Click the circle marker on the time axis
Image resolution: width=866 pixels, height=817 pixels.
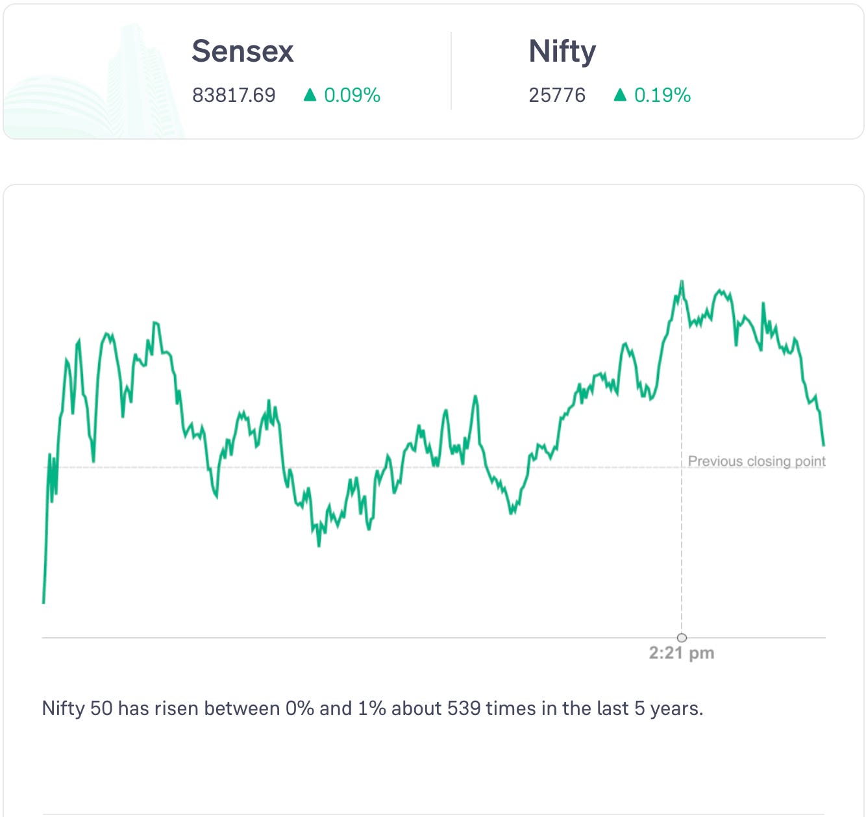(682, 638)
